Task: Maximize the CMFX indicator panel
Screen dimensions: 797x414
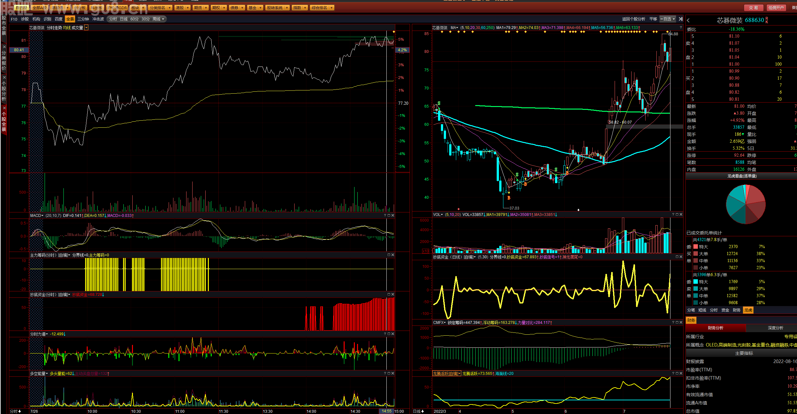Action: click(x=677, y=322)
